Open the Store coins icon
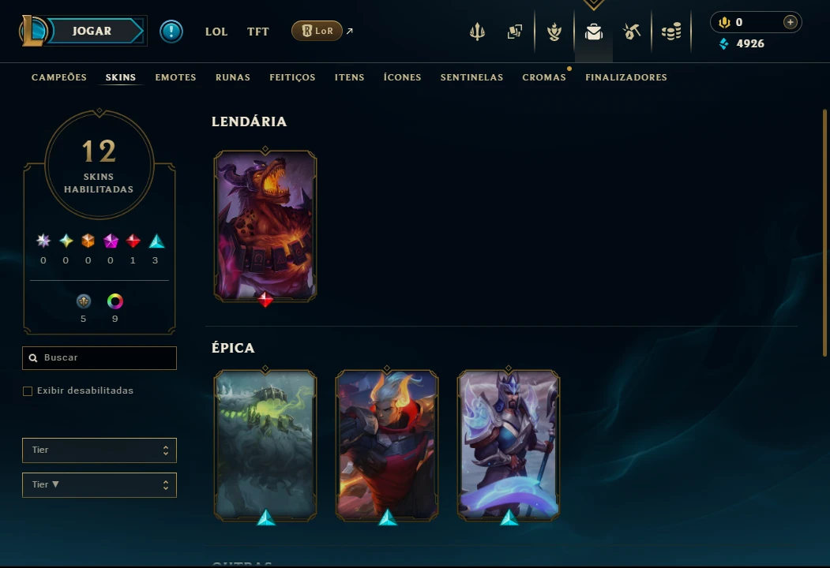This screenshot has height=568, width=830. click(671, 32)
